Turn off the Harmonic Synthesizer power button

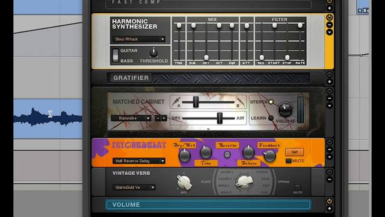(330, 17)
